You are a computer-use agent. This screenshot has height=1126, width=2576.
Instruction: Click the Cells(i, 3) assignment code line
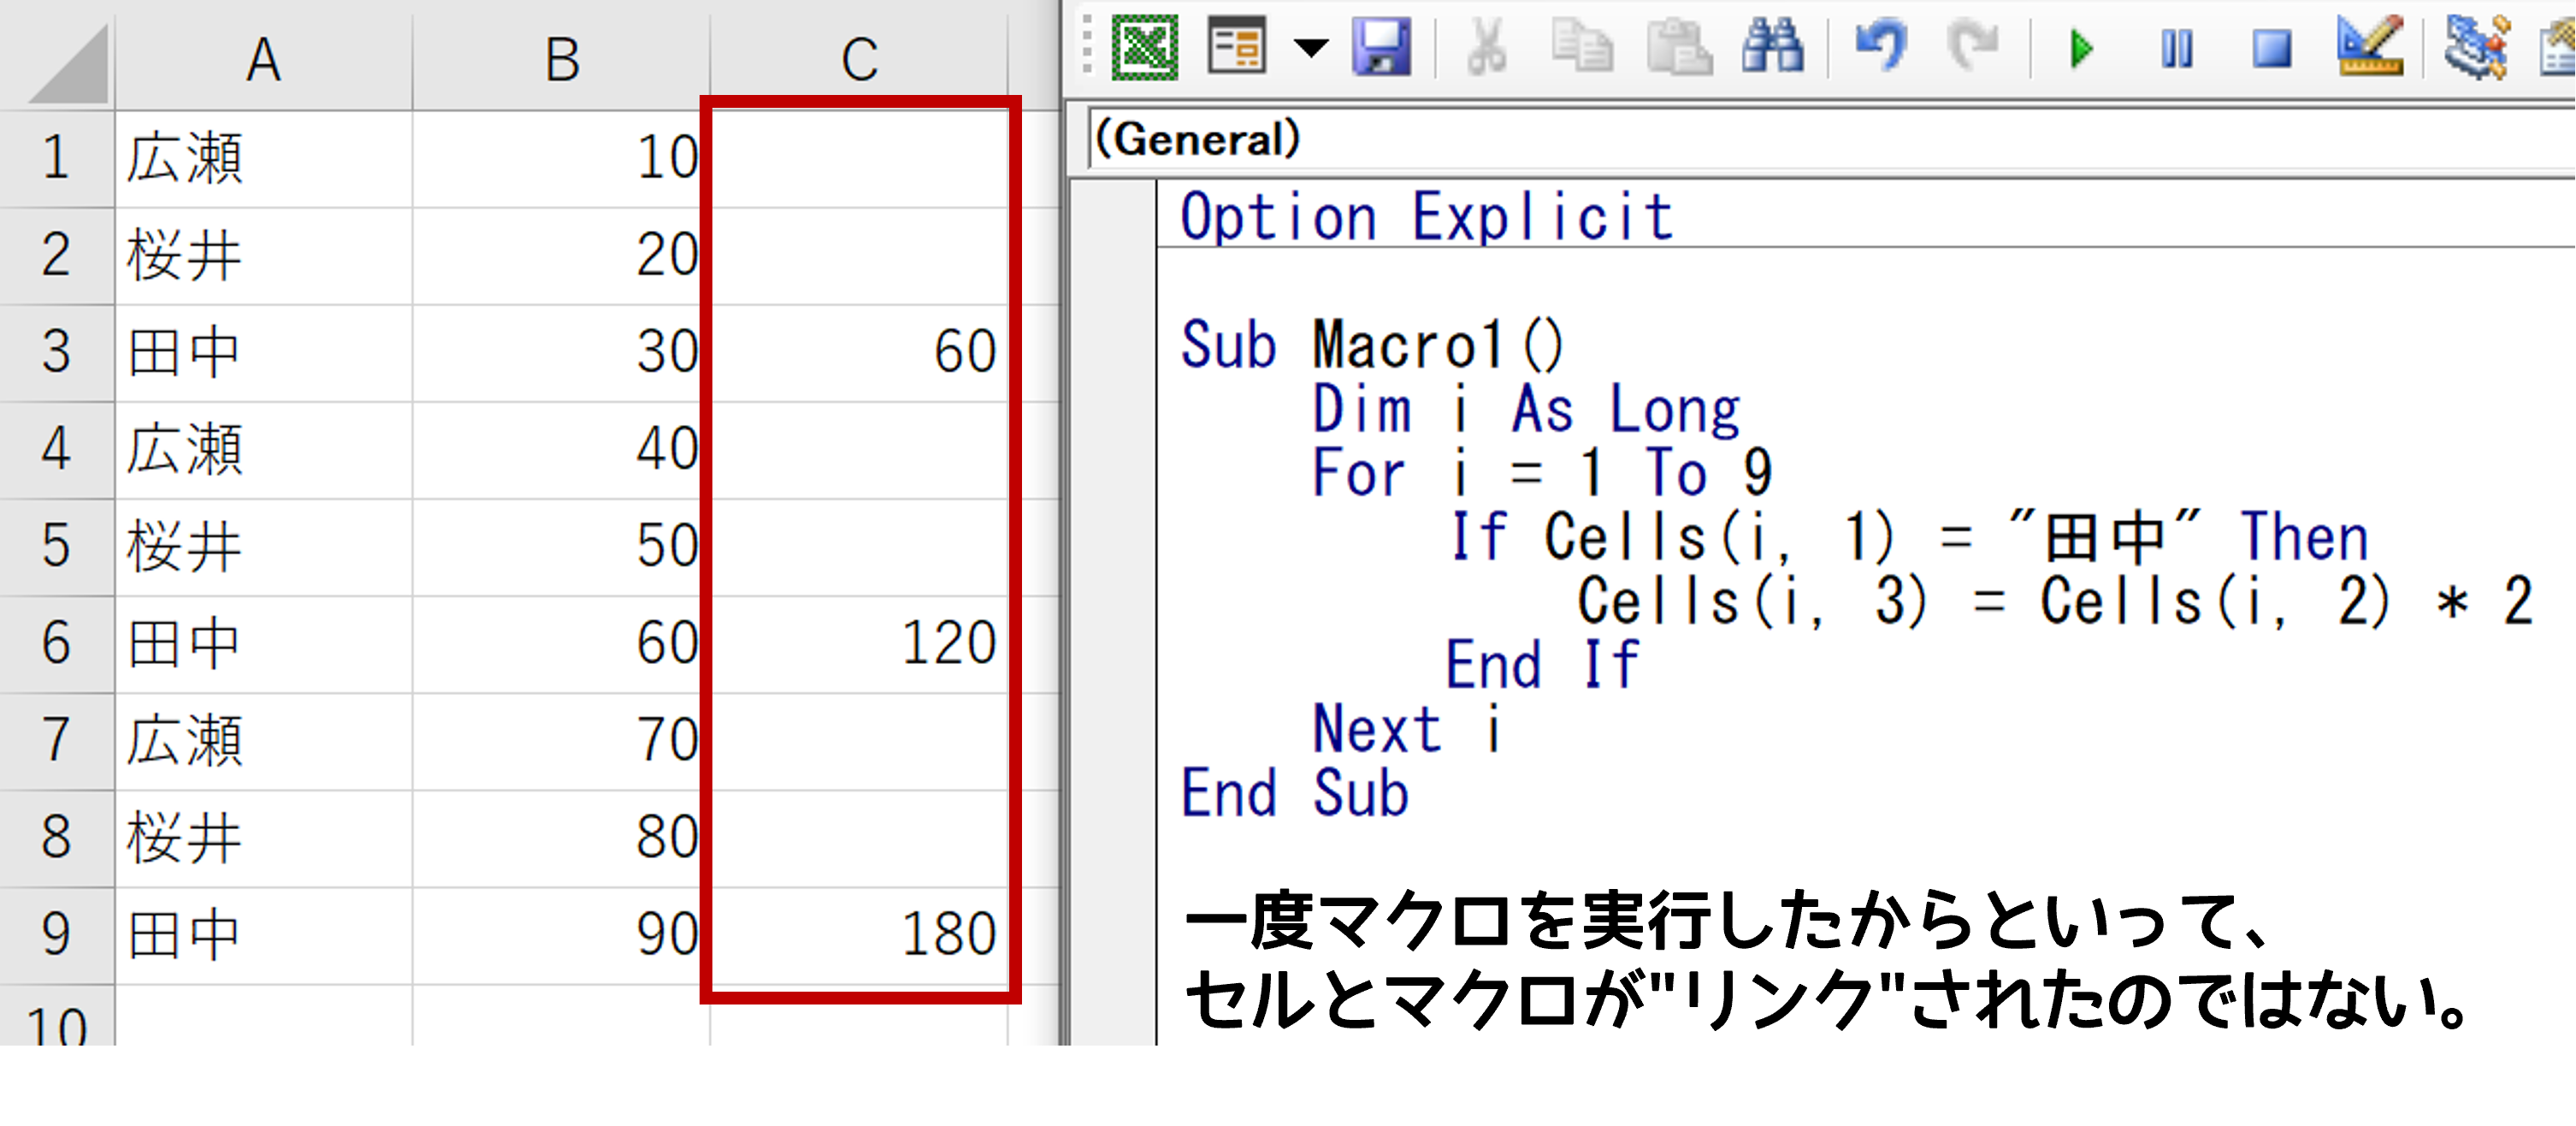point(2056,601)
